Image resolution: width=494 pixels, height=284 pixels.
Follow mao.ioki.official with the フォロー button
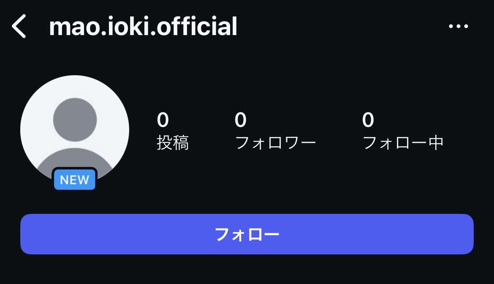(247, 234)
